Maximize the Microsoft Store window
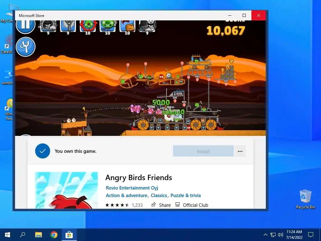The width and height of the screenshot is (321, 241). (244, 15)
